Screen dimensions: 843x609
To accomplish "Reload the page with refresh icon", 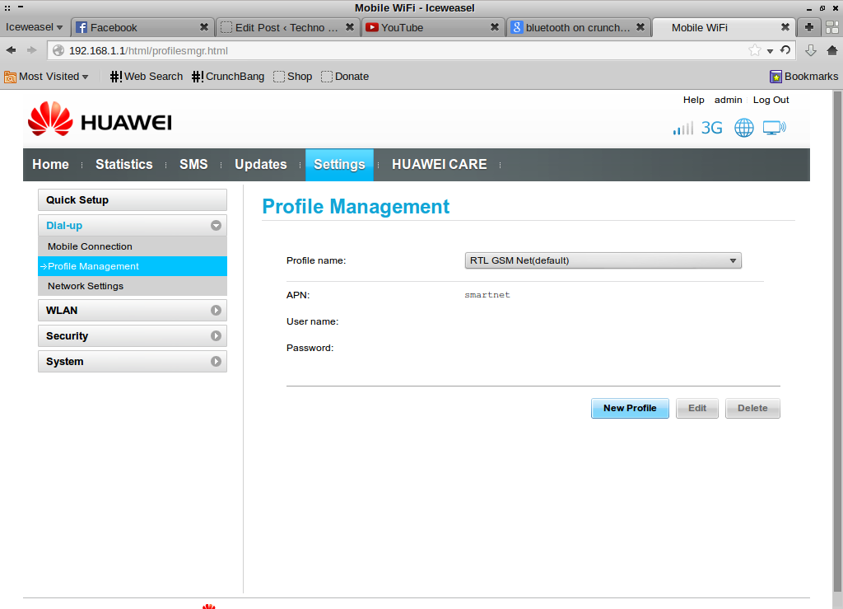I will (x=785, y=50).
